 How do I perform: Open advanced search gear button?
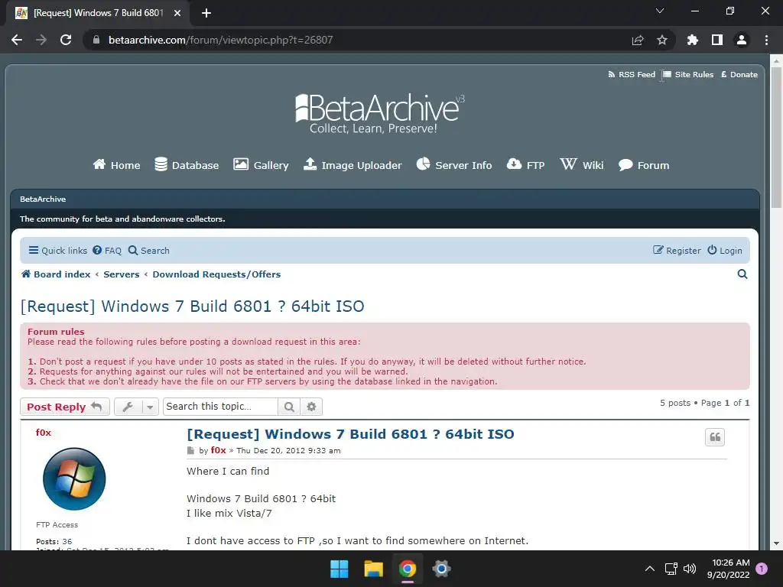point(312,407)
